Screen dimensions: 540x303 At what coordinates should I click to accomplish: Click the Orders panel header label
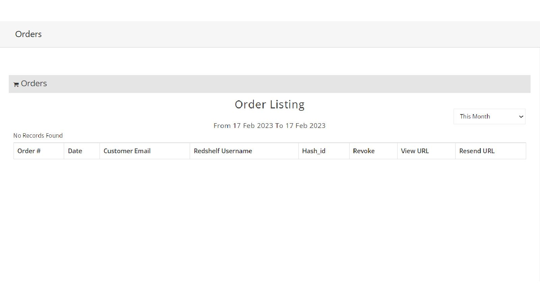(34, 83)
